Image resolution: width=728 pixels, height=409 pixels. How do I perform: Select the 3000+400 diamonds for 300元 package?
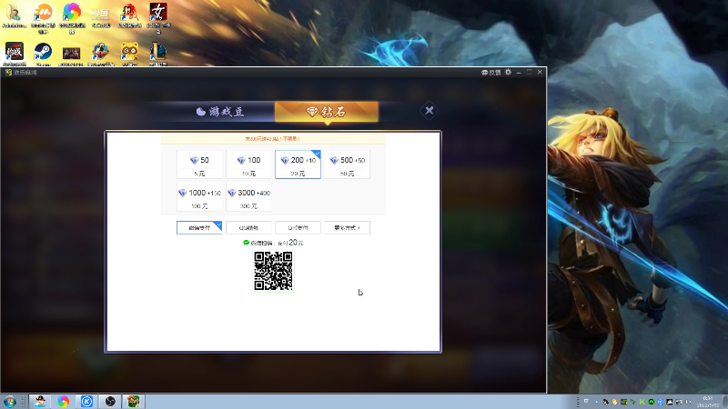(248, 197)
